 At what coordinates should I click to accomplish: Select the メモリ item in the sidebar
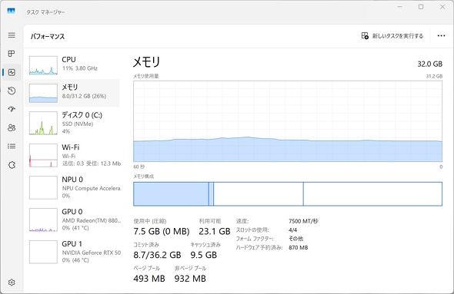point(72,93)
